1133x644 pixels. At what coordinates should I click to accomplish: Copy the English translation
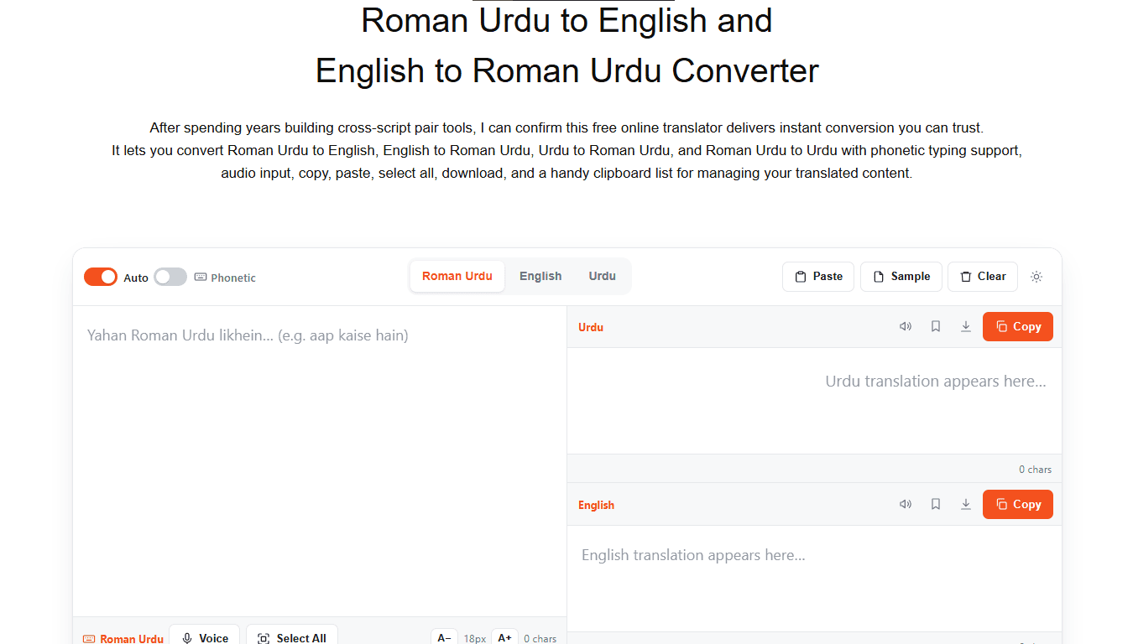coord(1018,505)
